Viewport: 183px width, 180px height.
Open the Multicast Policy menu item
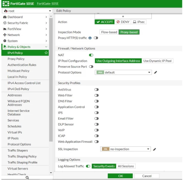(x=18, y=71)
